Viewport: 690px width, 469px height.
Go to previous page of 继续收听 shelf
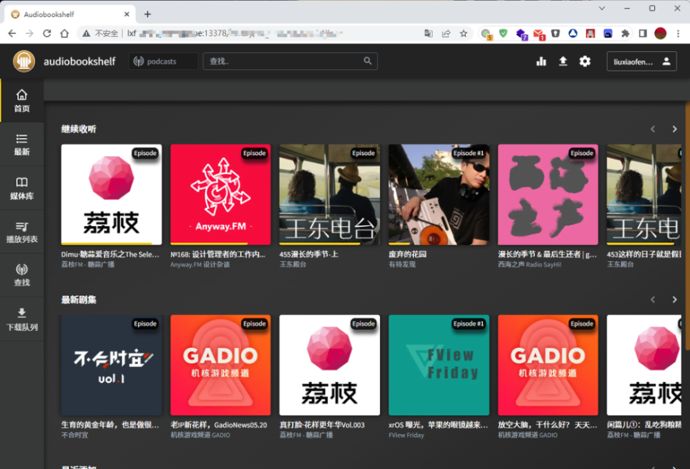(653, 129)
